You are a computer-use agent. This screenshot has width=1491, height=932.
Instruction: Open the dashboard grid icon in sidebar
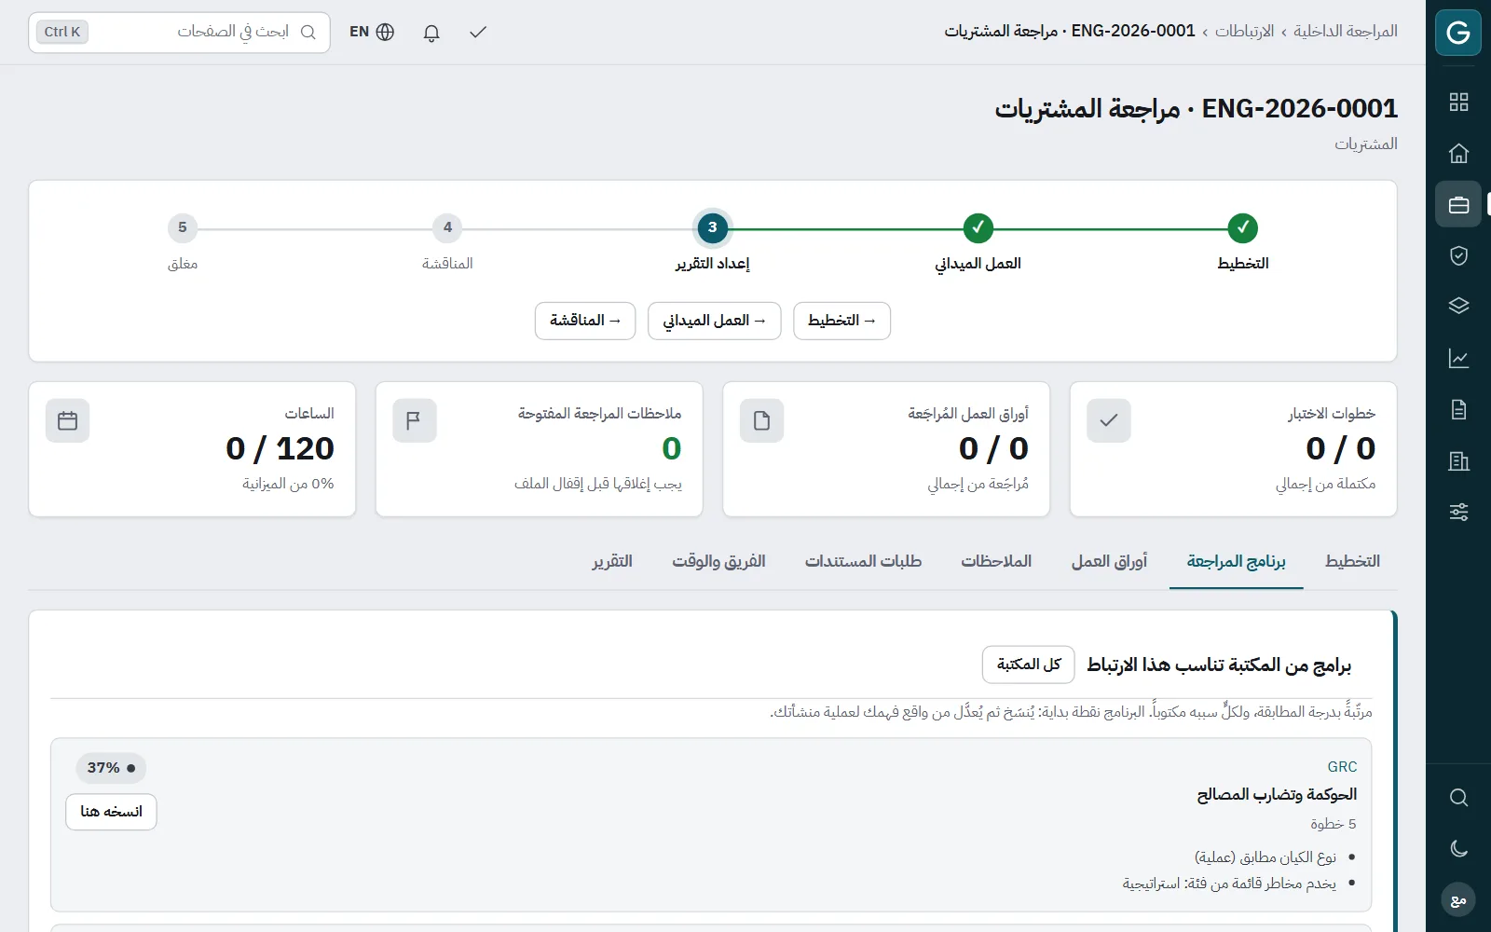pos(1458,103)
